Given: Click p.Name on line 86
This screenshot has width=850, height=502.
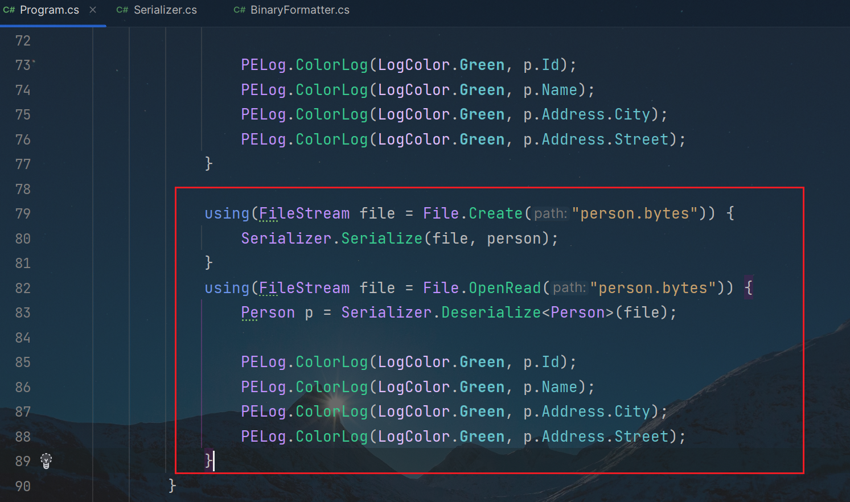Looking at the screenshot, I should click(551, 387).
